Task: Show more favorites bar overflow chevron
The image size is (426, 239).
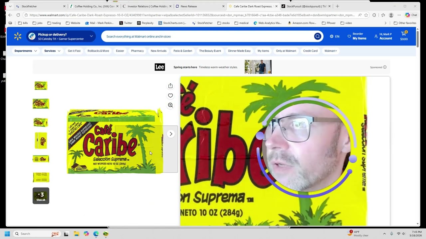Action: point(385,23)
